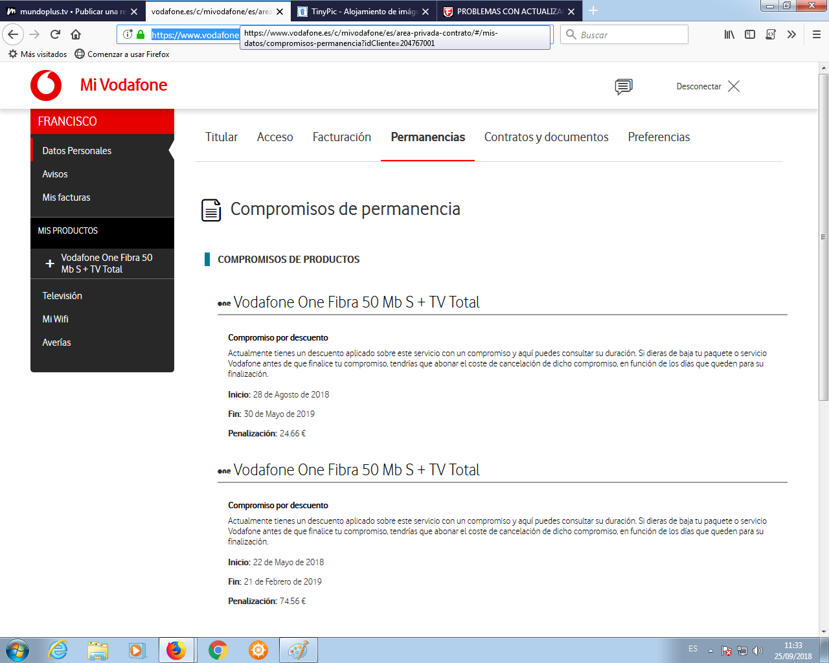
Task: Launch Chrome from the taskbar
Action: point(218,650)
